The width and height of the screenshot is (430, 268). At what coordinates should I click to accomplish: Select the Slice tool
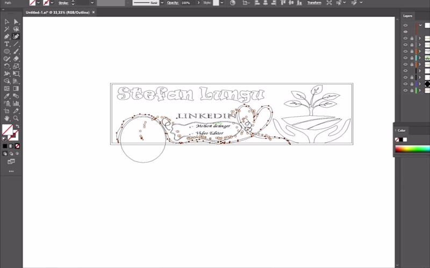click(x=16, y=111)
